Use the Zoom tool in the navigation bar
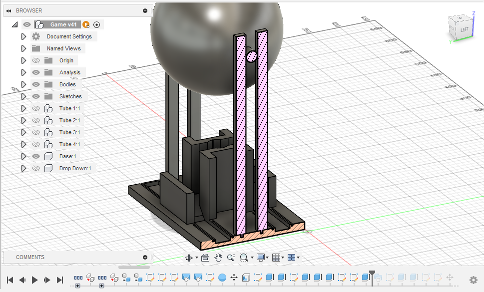 tap(230, 258)
